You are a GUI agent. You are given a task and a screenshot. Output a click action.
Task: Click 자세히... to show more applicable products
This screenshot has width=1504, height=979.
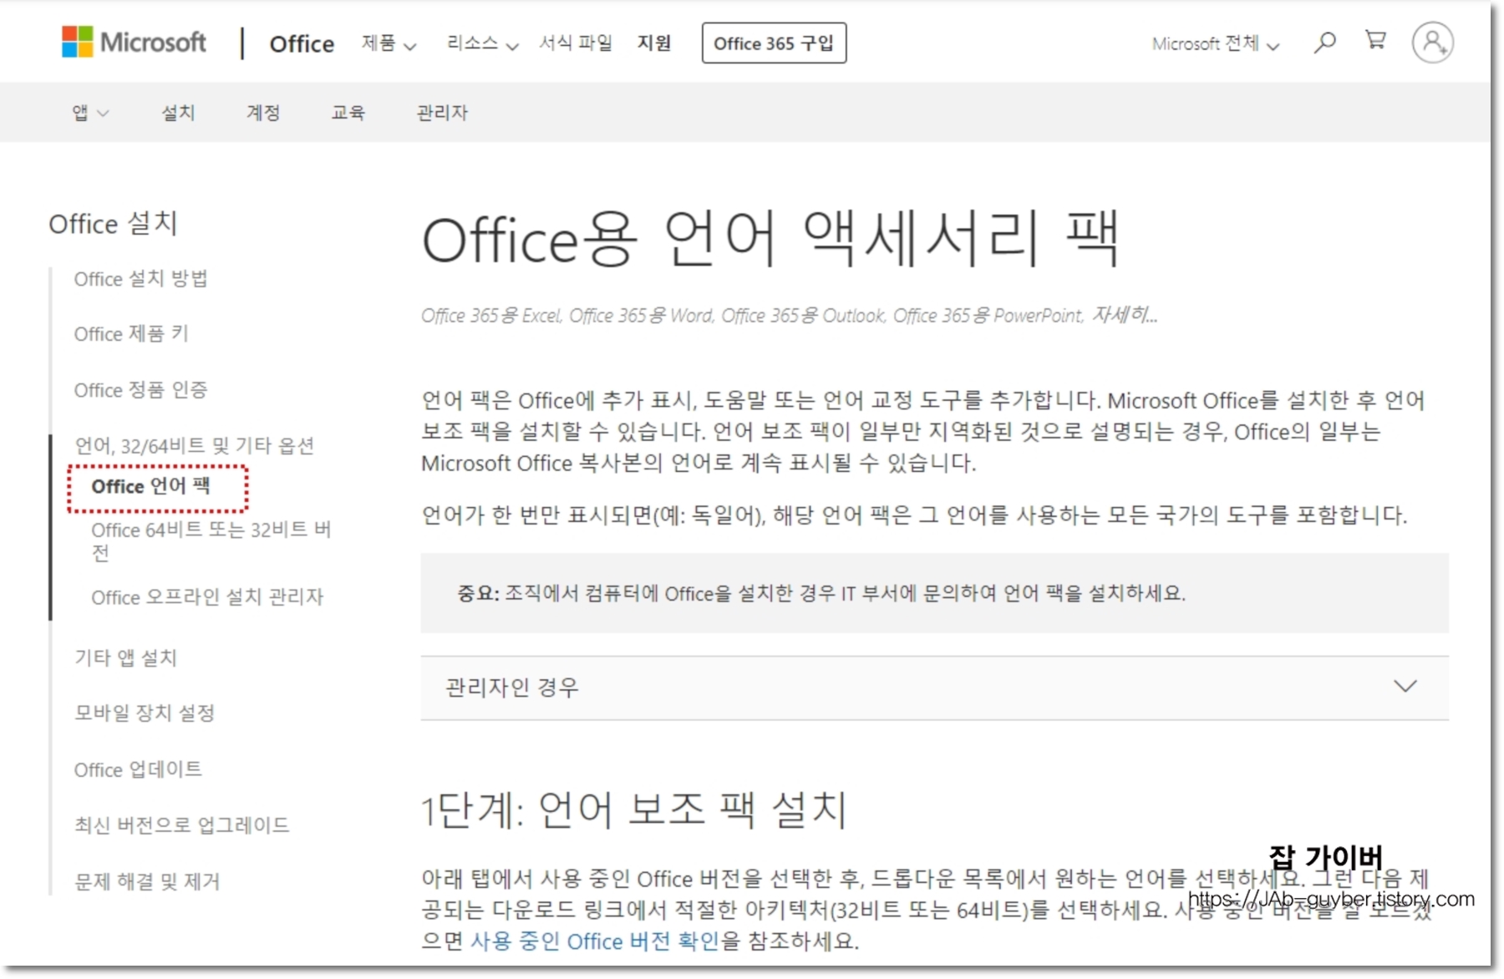pos(1125,315)
